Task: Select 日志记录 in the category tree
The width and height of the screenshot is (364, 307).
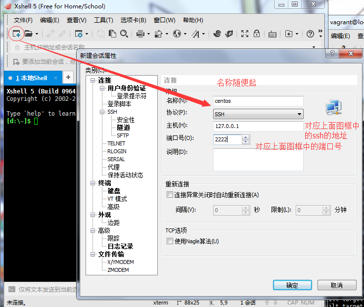Action: tap(120, 246)
